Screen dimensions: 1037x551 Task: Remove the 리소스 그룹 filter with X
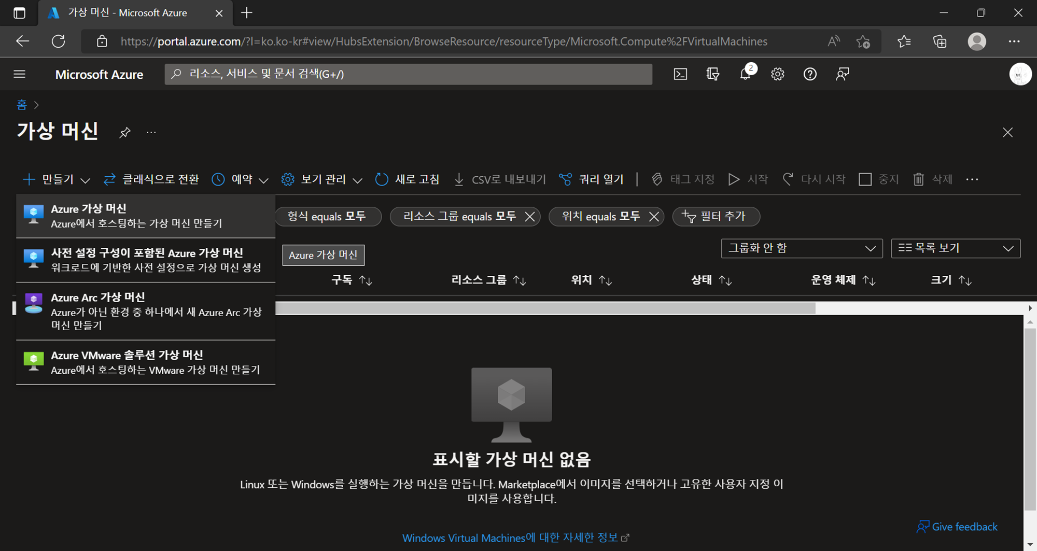(x=529, y=217)
